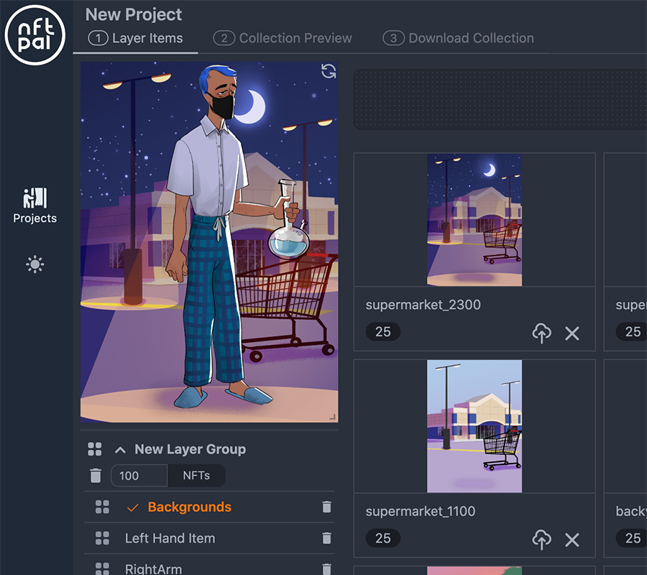
Task: Open the supermarket_2300 thumbnail
Action: [474, 220]
